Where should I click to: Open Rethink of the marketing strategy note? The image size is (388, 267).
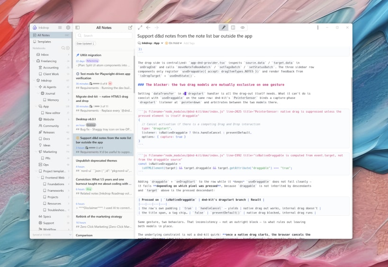pyautogui.click(x=103, y=222)
